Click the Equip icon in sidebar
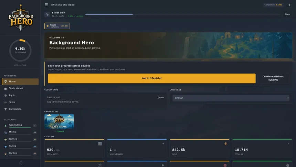This screenshot has height=167, width=296. [6, 96]
